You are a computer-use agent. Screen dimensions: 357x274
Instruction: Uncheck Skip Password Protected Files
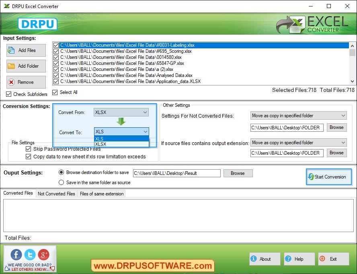pyautogui.click(x=28, y=149)
